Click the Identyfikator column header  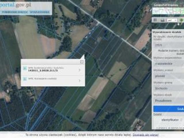pyautogui.click(x=170, y=120)
